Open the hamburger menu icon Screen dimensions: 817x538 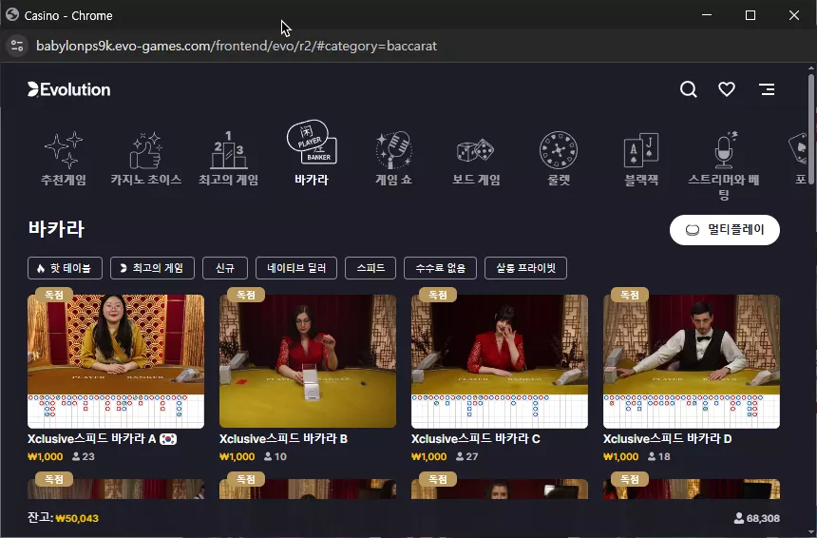click(767, 89)
